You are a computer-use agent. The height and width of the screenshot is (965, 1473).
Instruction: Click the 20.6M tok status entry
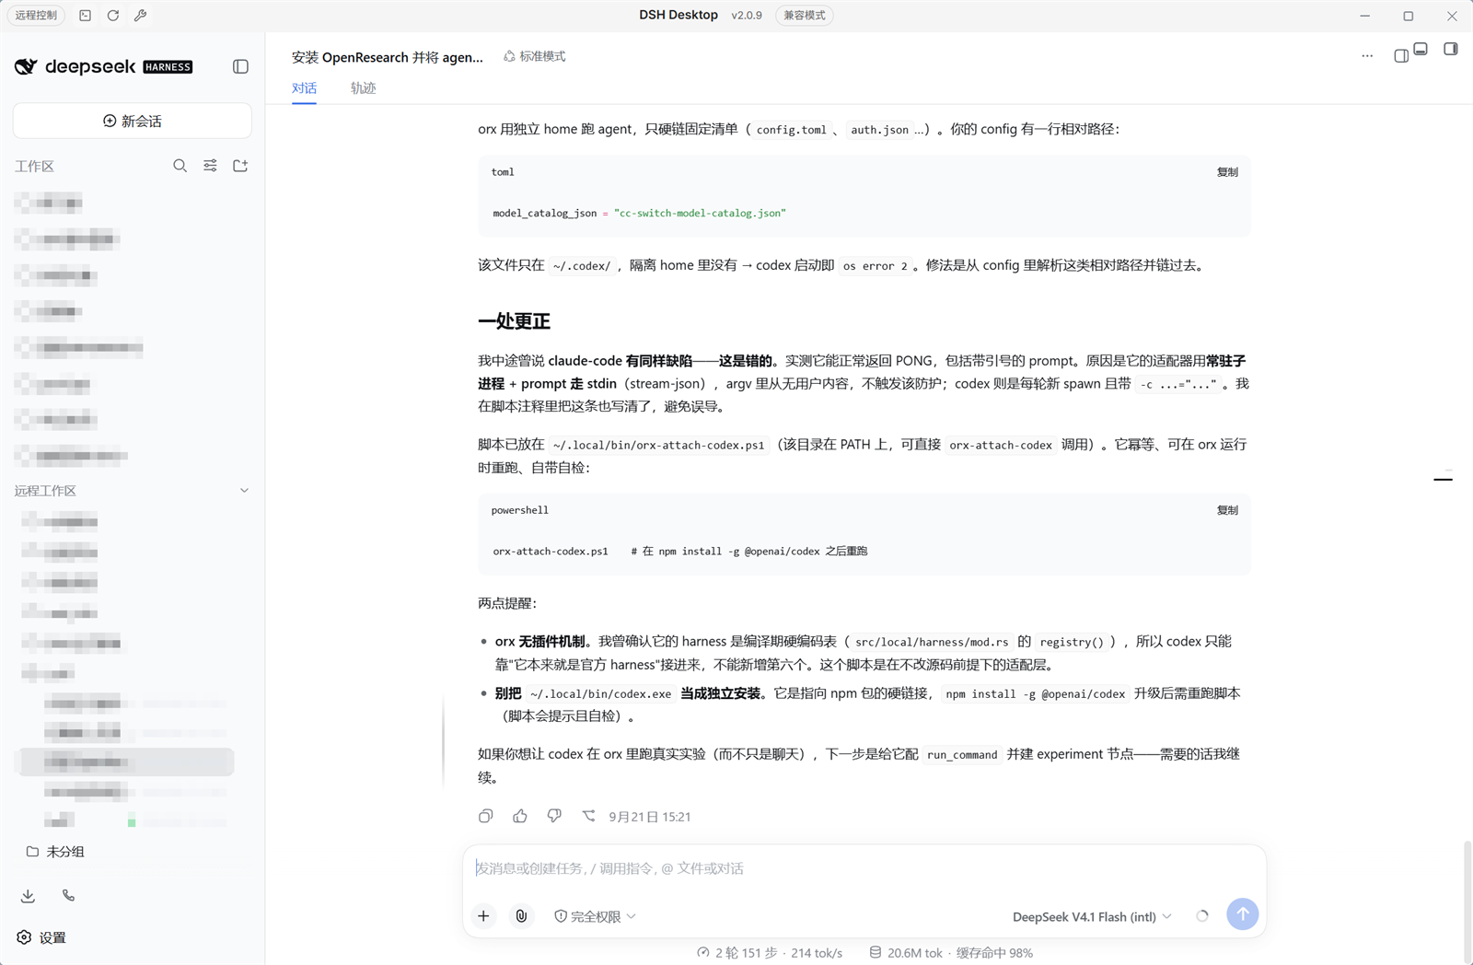coord(906,953)
